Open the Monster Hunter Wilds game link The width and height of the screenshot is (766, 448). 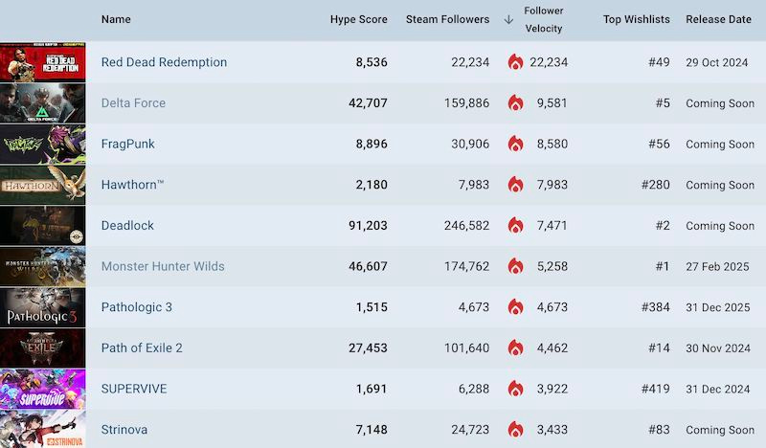(163, 266)
